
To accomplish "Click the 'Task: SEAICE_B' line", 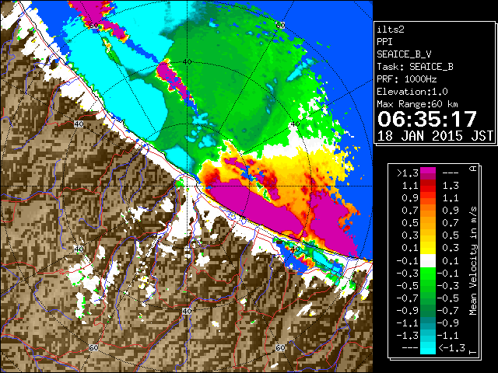I will click(415, 67).
